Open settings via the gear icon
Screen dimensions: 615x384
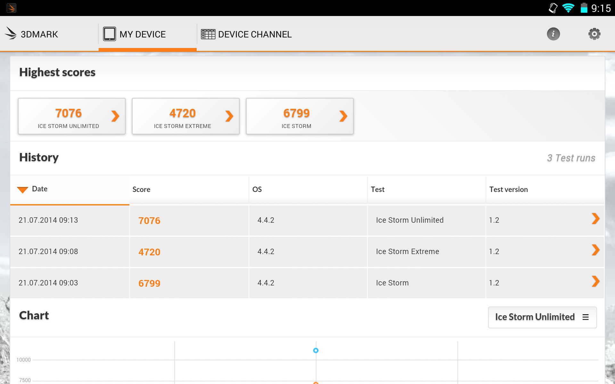pos(594,34)
